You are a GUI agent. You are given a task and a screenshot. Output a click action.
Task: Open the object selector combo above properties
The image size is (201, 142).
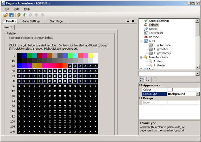(169, 73)
